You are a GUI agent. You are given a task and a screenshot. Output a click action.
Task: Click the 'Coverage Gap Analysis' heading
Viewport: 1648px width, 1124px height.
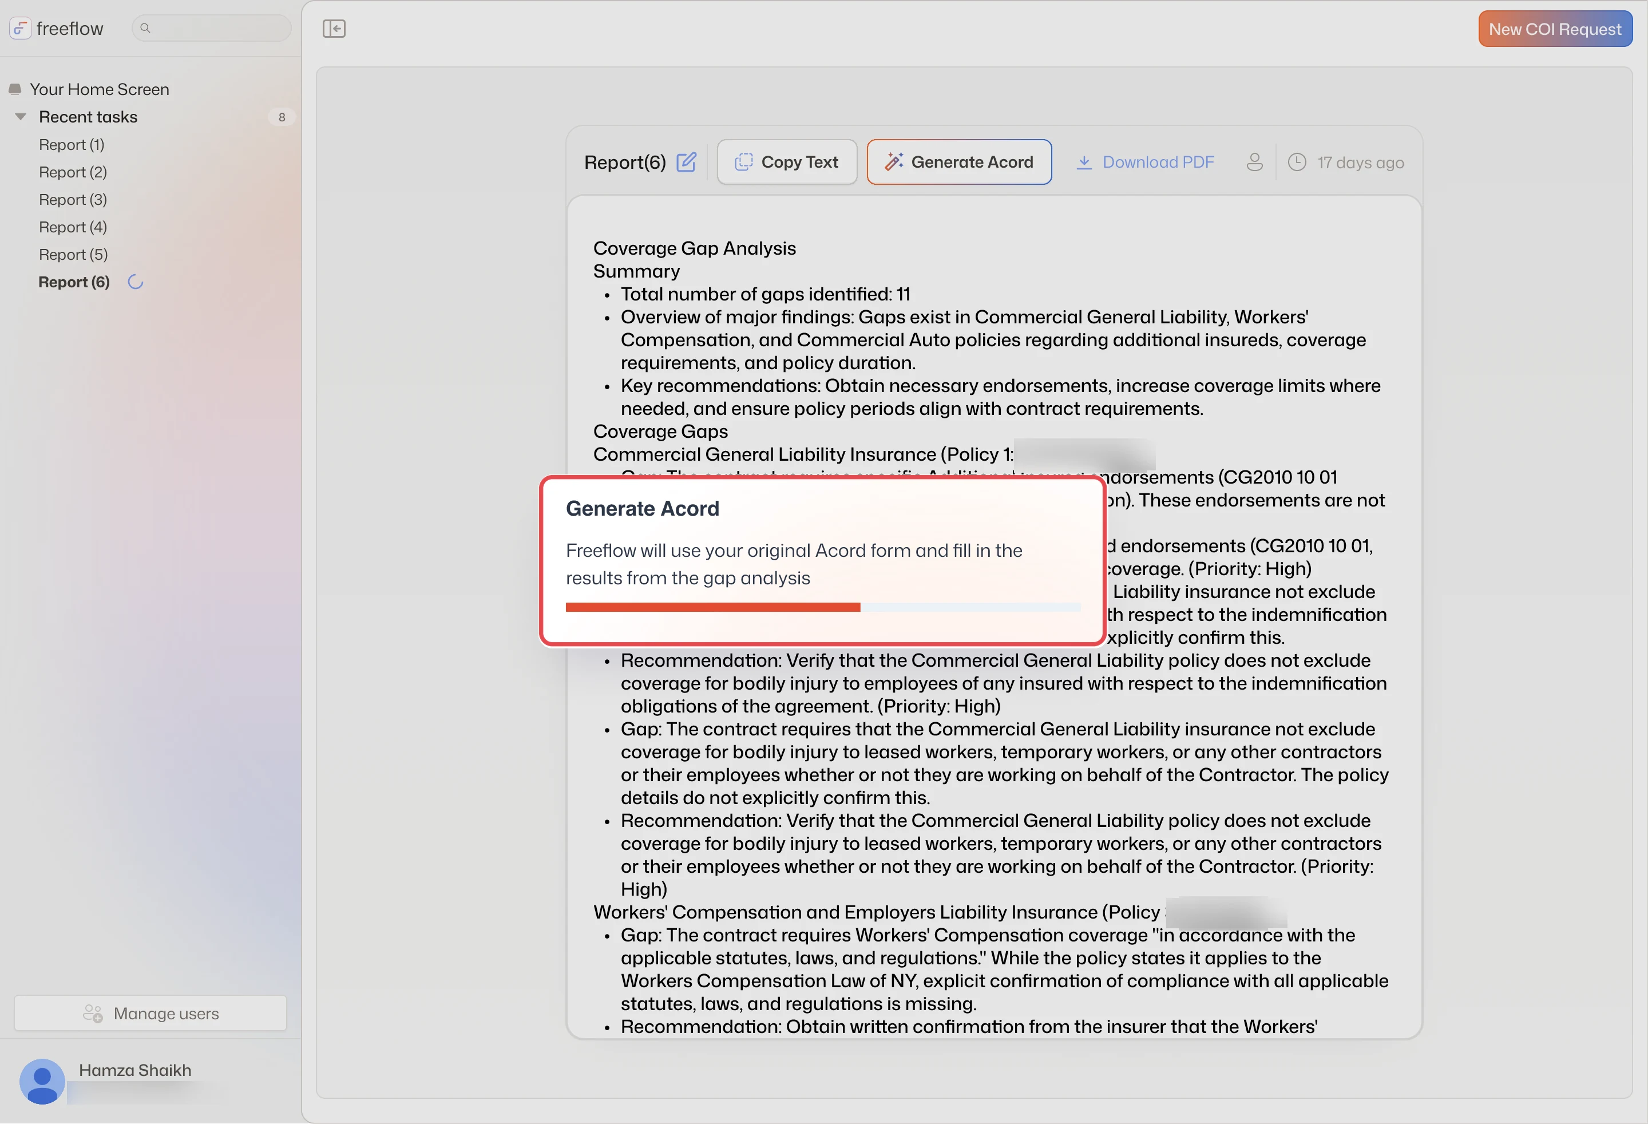694,248
